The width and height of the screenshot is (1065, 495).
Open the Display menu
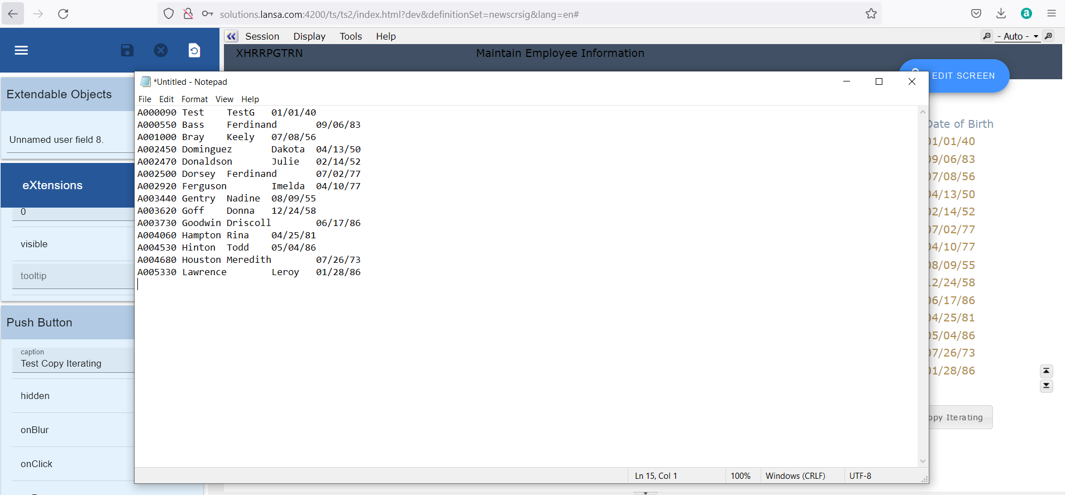tap(309, 36)
